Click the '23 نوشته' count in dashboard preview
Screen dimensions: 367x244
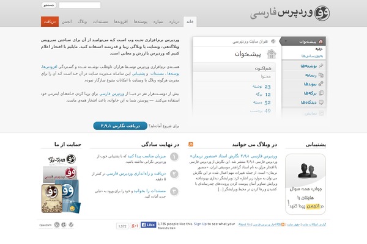261,87
